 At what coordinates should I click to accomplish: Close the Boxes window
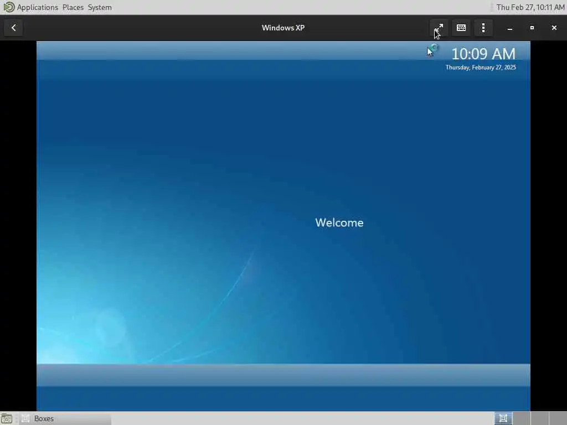click(554, 28)
